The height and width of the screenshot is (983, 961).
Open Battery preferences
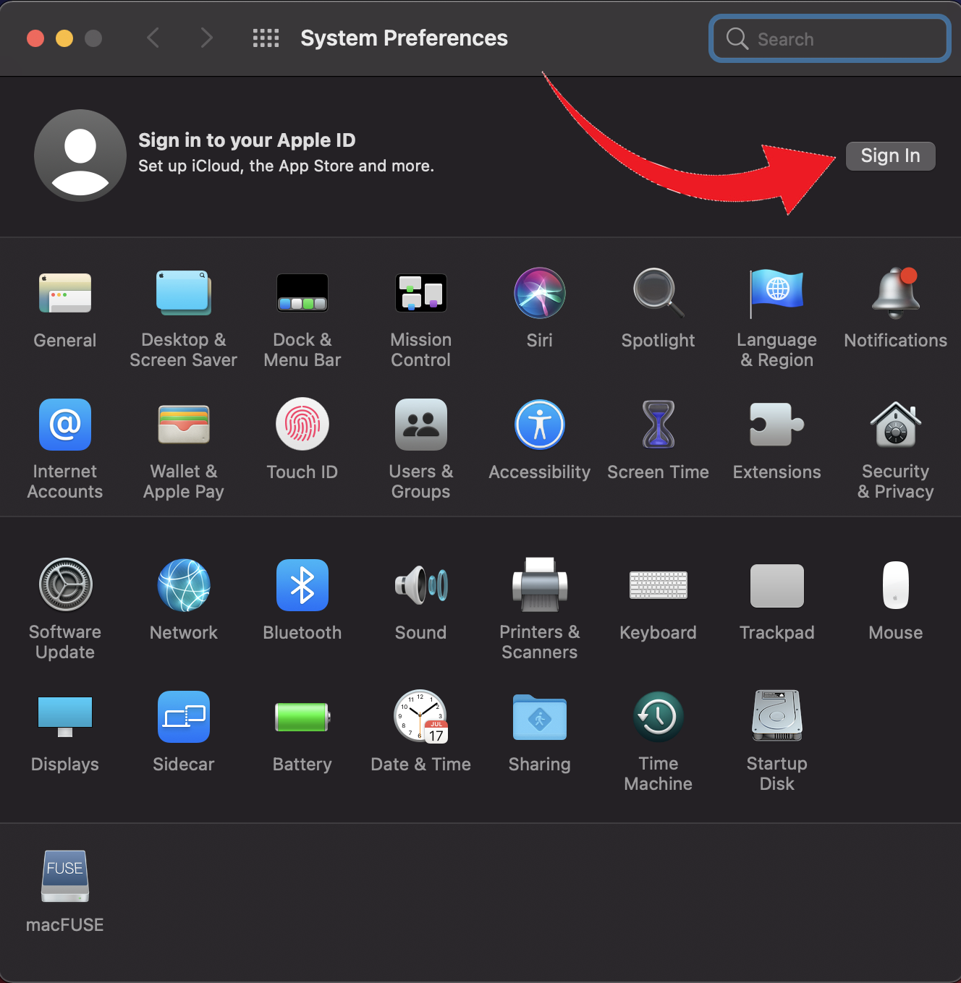tap(302, 718)
